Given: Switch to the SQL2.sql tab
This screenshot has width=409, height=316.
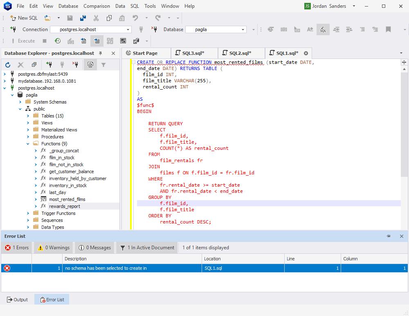Looking at the screenshot, I should [x=240, y=52].
